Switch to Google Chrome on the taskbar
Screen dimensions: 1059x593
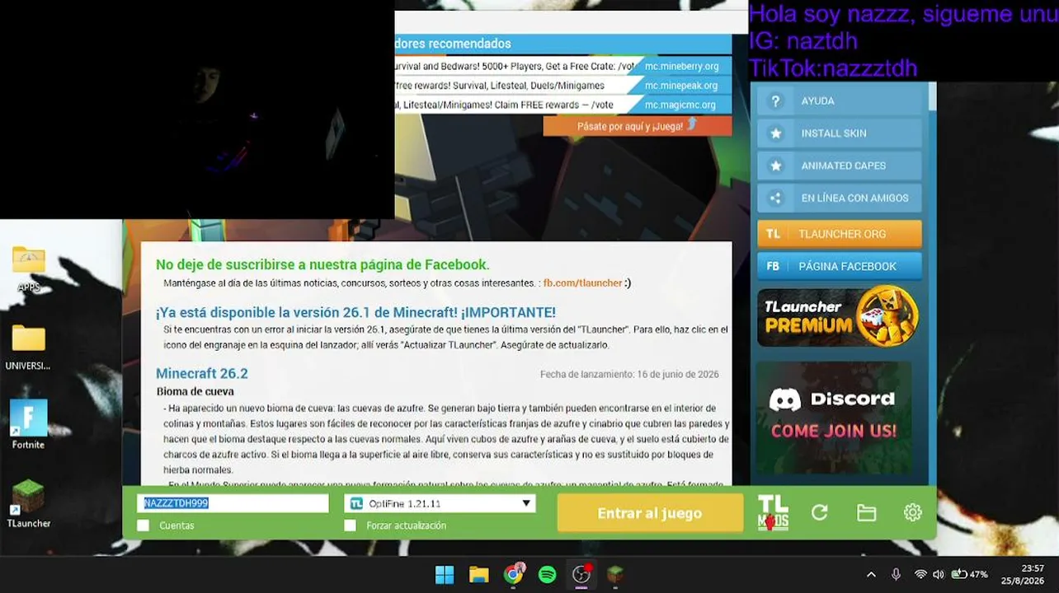[514, 574]
